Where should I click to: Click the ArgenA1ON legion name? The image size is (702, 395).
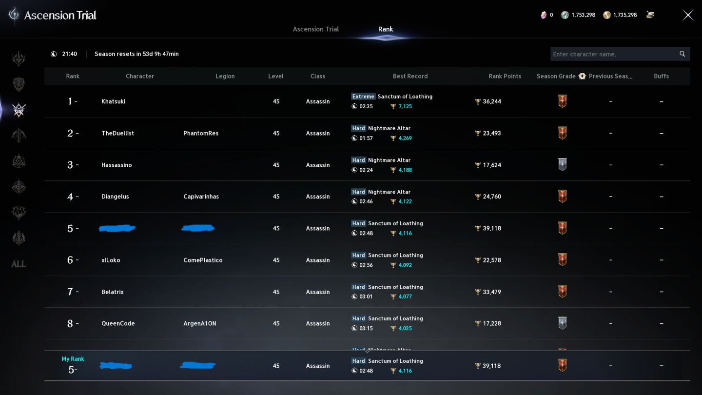coord(200,323)
